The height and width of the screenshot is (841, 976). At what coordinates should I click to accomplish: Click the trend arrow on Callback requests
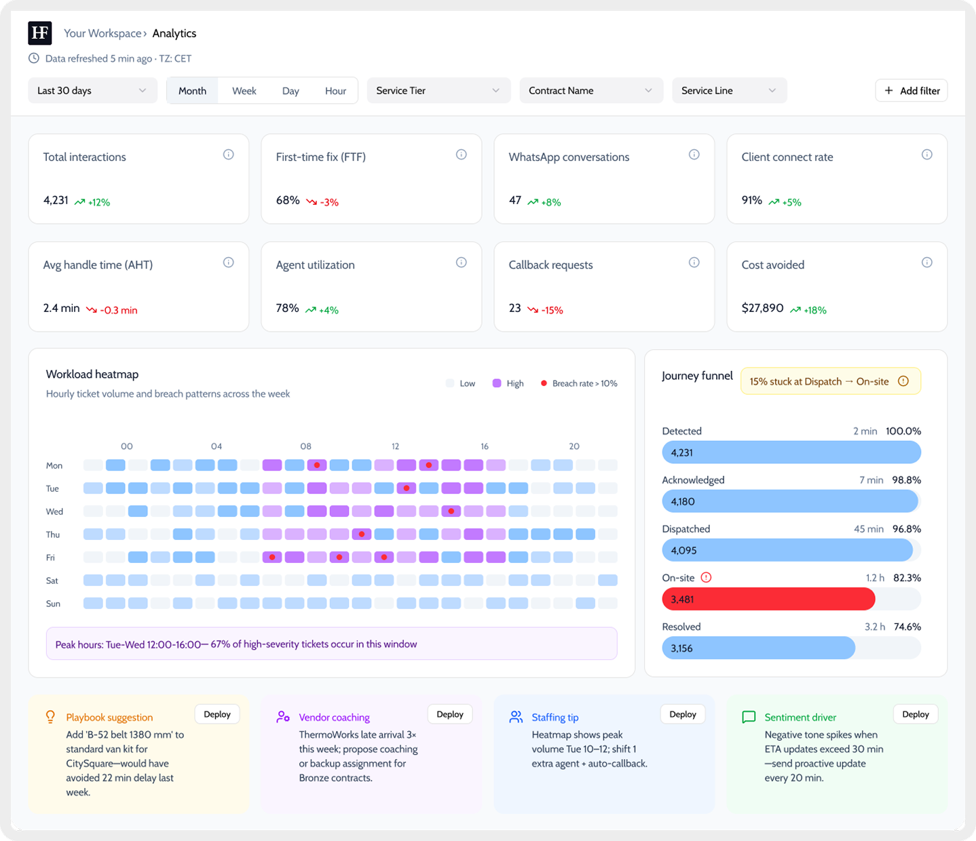coord(533,310)
